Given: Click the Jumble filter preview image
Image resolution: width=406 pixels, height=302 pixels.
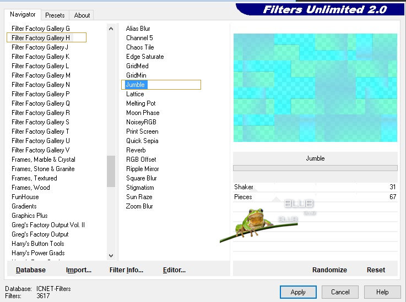Looking at the screenshot, I should coord(315,87).
